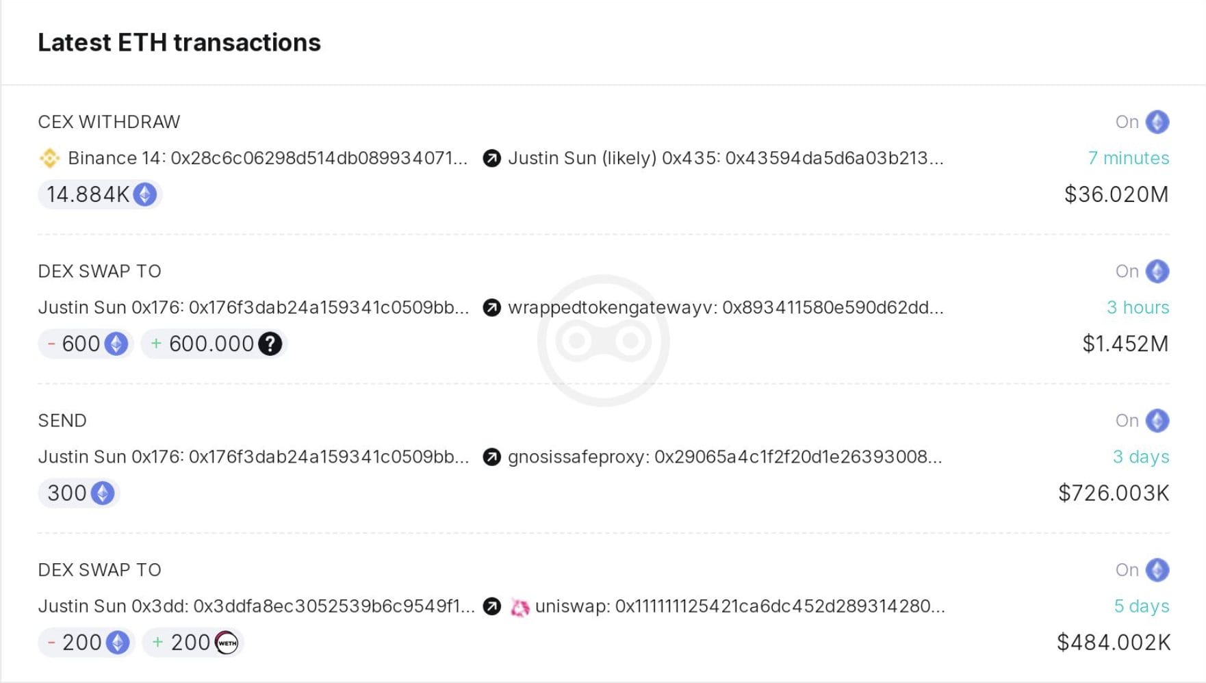Click the 300 ETH amount pill
The image size is (1206, 683).
coord(79,493)
